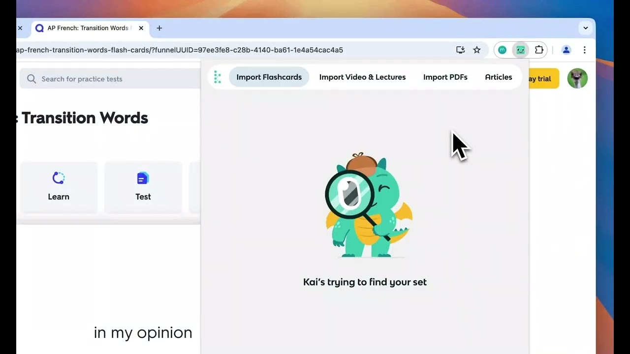630x354 pixels.
Task: Select the Test study mode icon
Action: [143, 178]
